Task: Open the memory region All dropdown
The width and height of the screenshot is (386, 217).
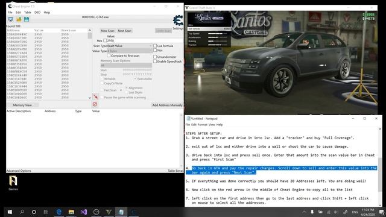Action: click(126, 65)
